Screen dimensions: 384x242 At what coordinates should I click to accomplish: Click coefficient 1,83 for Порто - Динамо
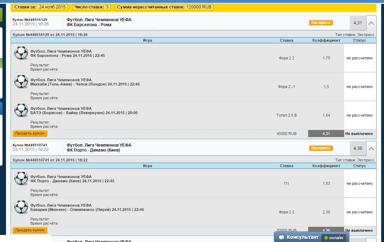tap(326, 183)
